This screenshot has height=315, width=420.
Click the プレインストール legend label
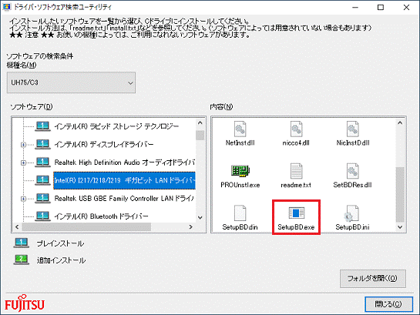click(x=61, y=243)
